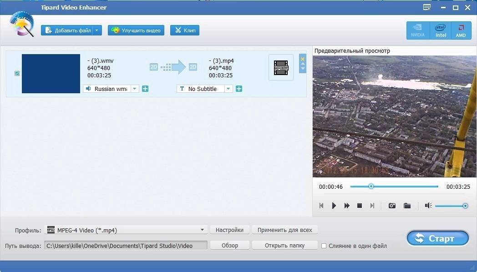
Task: Click the Настройки button
Action: (x=230, y=230)
